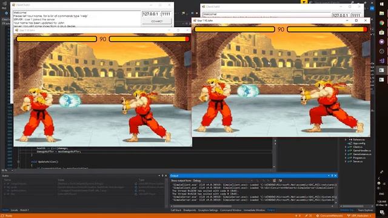Click the Ready status text in status bar
388x218 pixels.
click(x=8, y=216)
